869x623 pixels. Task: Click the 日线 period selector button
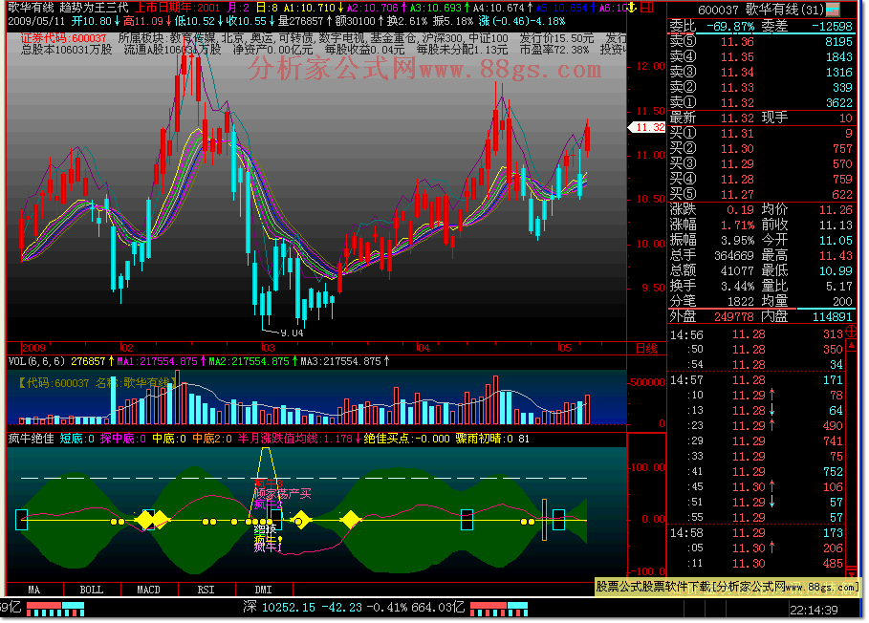tap(646, 349)
